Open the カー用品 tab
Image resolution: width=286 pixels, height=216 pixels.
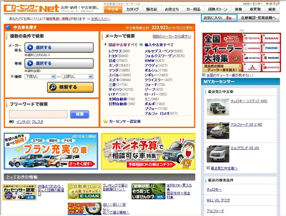click(193, 9)
